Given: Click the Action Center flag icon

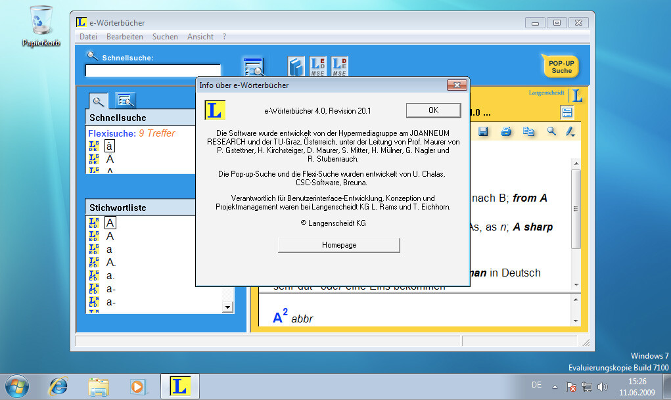Looking at the screenshot, I should [x=571, y=387].
